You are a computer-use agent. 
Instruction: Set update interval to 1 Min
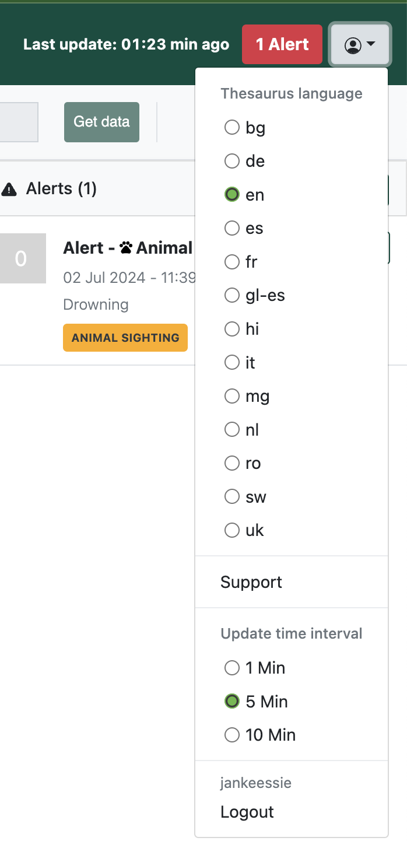(232, 668)
